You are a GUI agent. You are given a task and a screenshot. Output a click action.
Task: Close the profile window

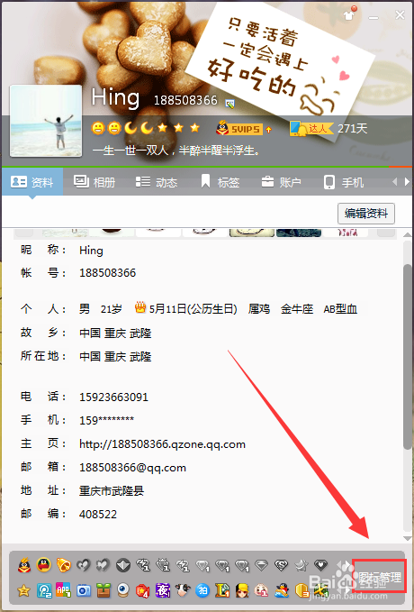(400, 14)
